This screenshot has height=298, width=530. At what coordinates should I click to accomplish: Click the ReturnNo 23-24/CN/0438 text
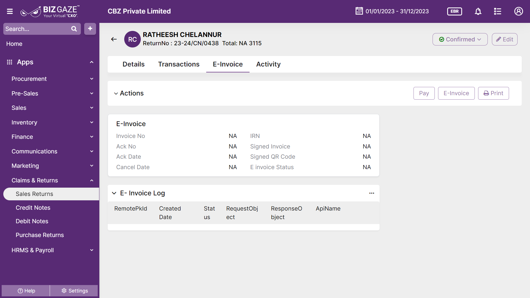click(x=181, y=43)
